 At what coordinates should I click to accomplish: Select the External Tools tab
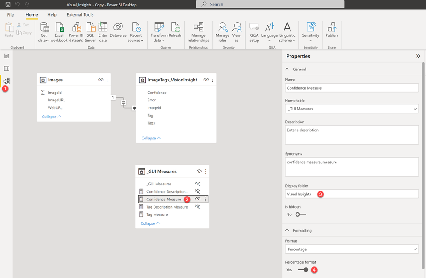[x=80, y=14]
